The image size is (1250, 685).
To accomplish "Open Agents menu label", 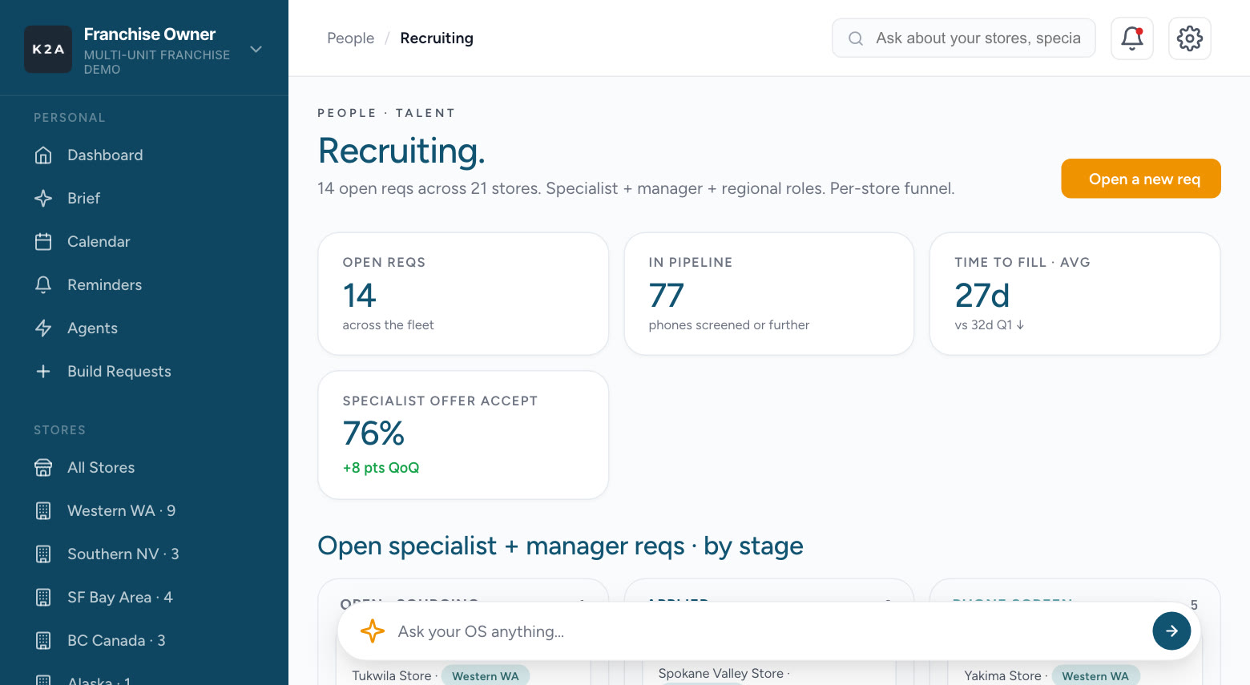I will click(x=93, y=328).
